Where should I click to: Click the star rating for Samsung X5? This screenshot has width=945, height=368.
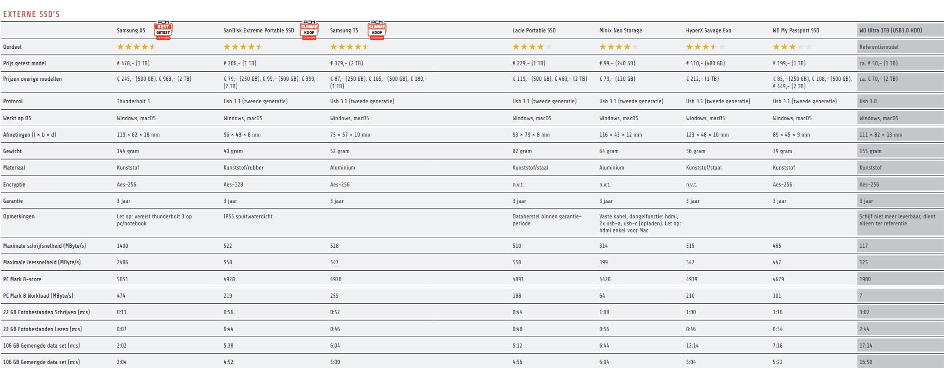click(x=136, y=47)
